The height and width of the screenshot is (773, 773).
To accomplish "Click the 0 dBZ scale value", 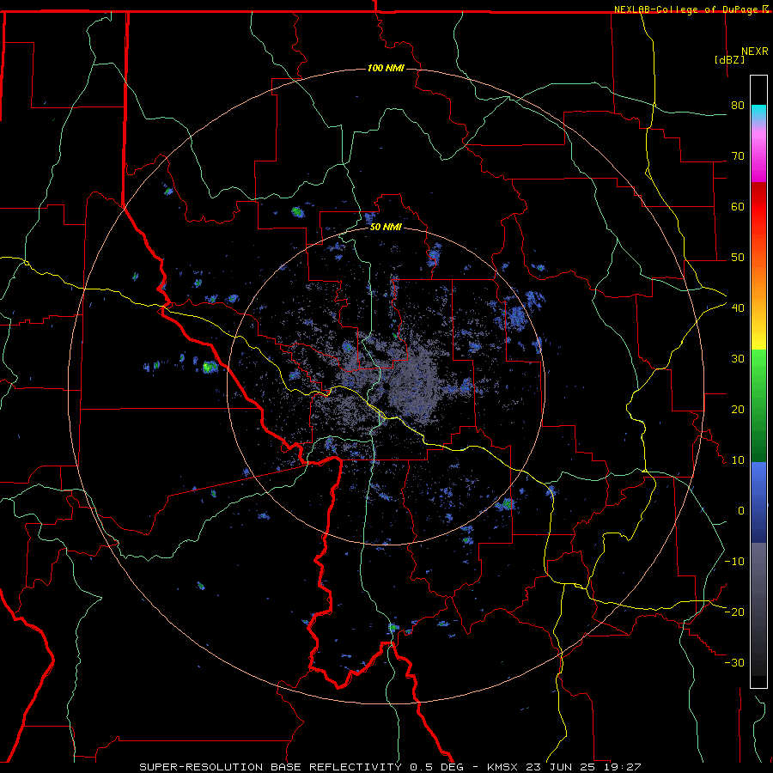I will click(x=741, y=511).
